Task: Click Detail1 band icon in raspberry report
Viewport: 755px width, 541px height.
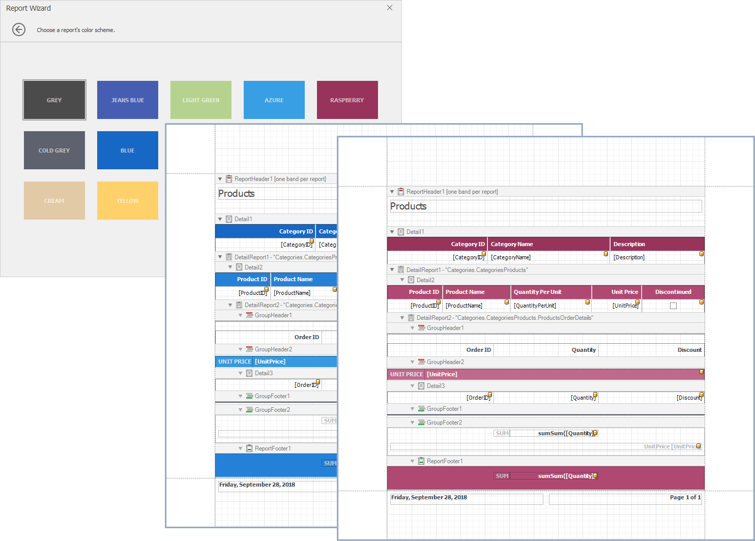Action: pos(401,232)
